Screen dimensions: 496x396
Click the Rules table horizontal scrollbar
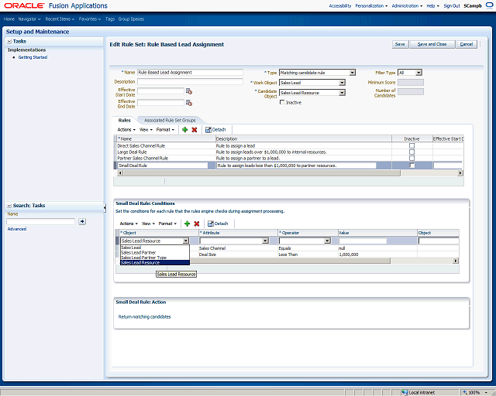point(262,173)
